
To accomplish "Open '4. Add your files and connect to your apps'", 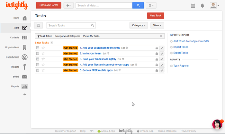I will [x=104, y=65].
